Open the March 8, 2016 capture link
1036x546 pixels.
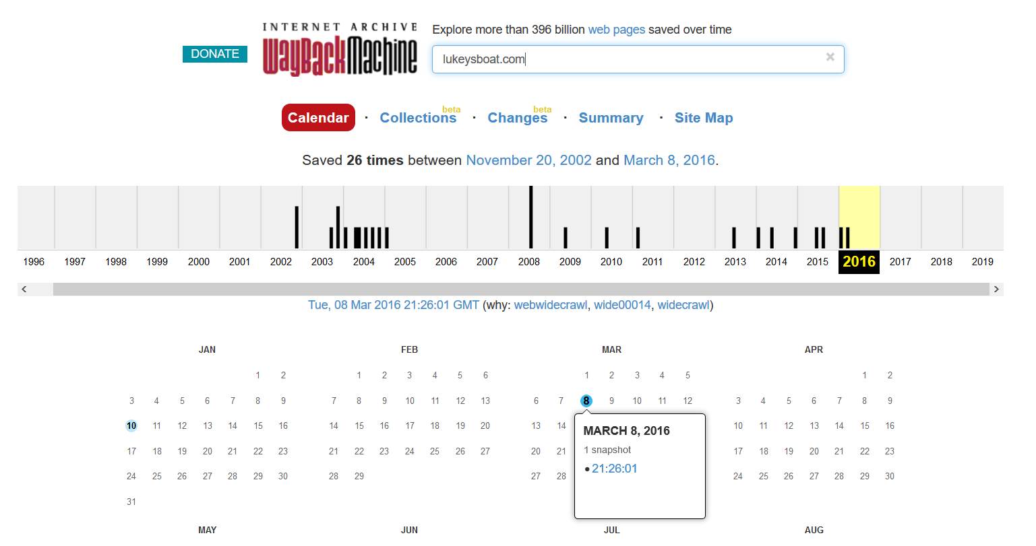tap(669, 160)
